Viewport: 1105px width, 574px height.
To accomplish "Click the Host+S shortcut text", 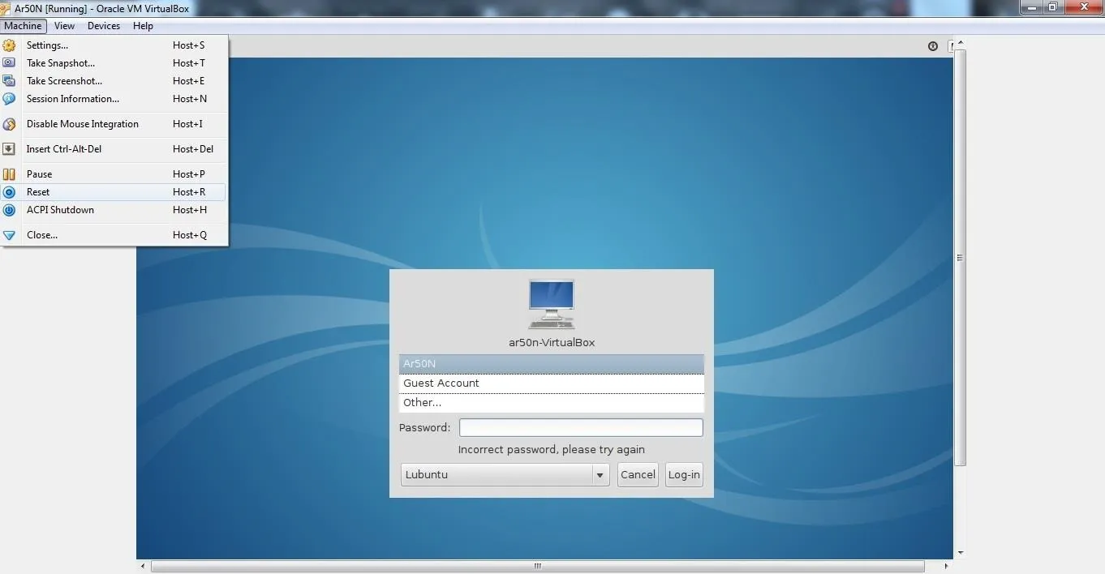I will pyautogui.click(x=189, y=45).
